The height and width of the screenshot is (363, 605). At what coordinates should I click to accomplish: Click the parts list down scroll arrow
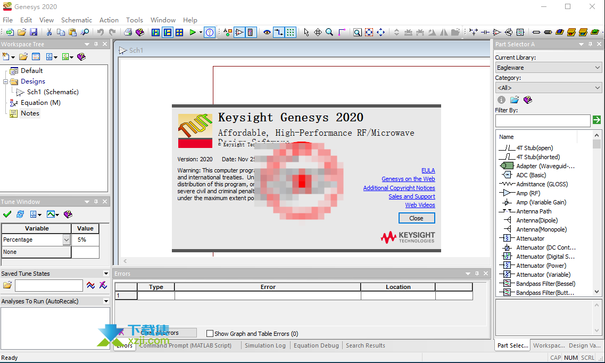[596, 292]
